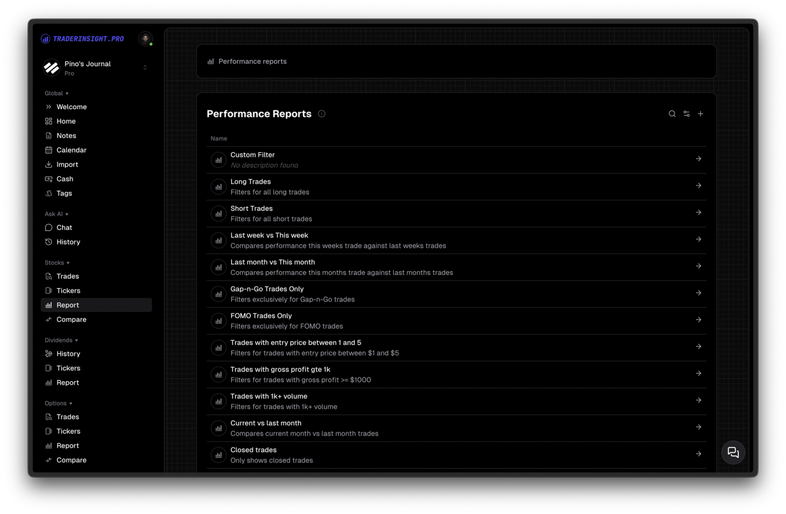This screenshot has height=514, width=786.
Task: Open the Closed trades report
Action: tap(456, 455)
